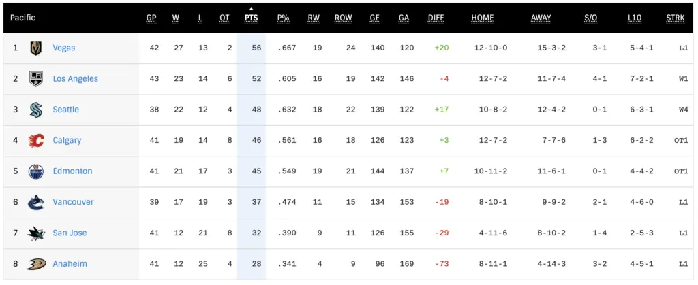
Task: Click the Anaheim Ducks logo
Action: [x=36, y=264]
